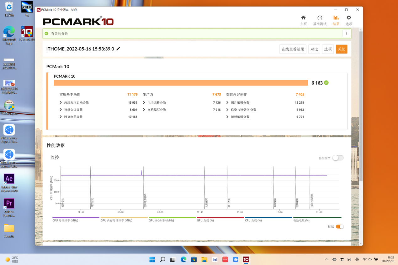The width and height of the screenshot is (398, 265).
Task: Toggle GPU核心时钟 (MHz) legend
Action: coord(172,219)
